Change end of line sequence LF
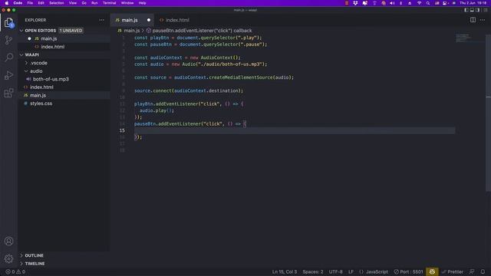Viewport: 491px width, 276px height. (x=351, y=272)
